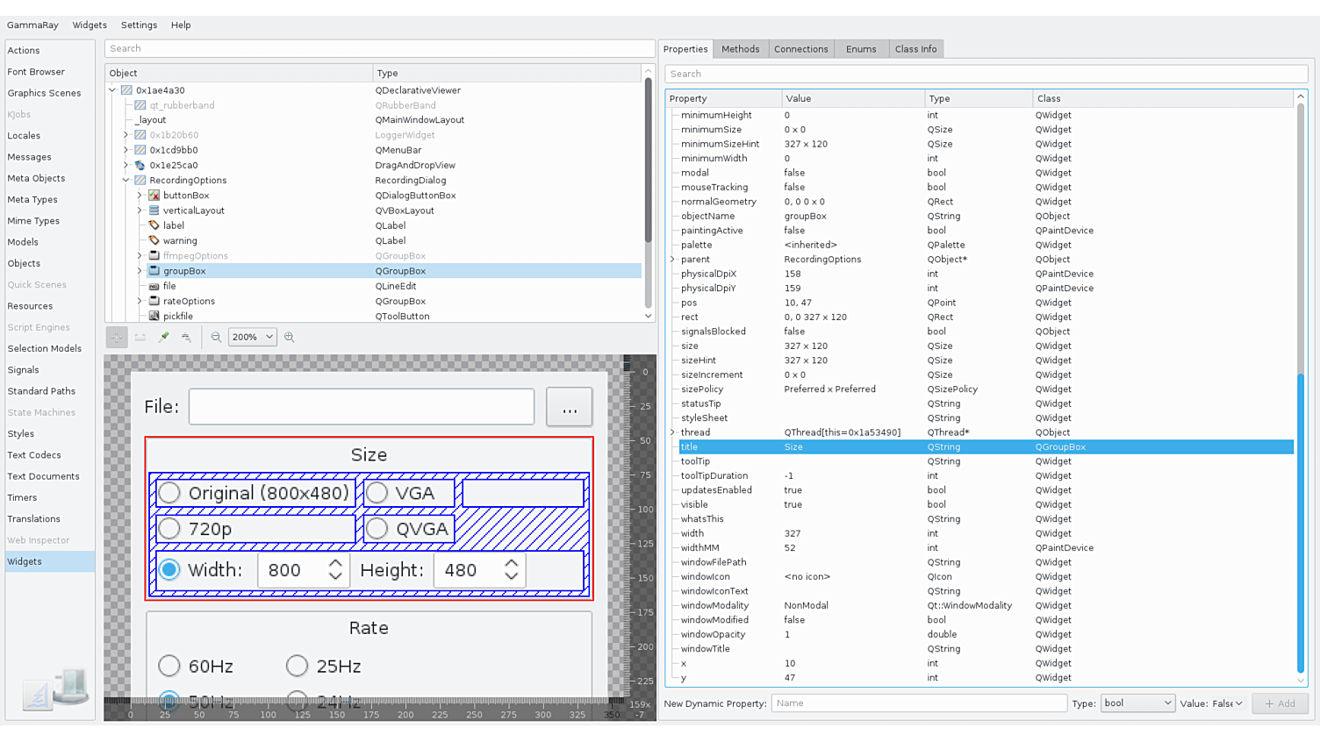Click the zoom in magnifier icon
The image size is (1320, 742).
point(289,337)
